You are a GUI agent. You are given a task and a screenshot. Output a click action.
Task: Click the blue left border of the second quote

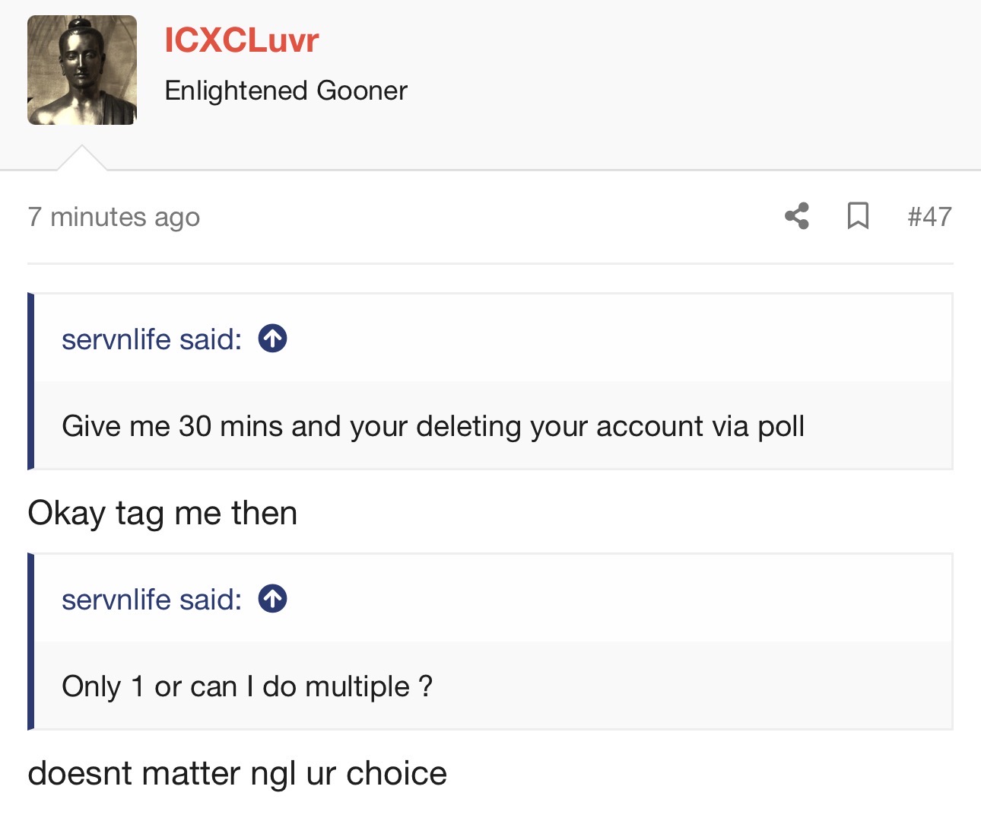(30, 641)
